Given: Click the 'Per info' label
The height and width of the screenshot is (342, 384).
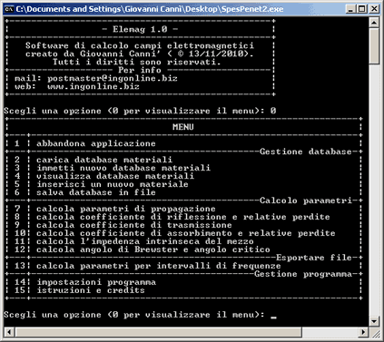Looking at the screenshot, I should (140, 70).
